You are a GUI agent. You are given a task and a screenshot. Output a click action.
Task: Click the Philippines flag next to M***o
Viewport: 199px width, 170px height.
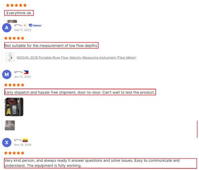(x=26, y=72)
